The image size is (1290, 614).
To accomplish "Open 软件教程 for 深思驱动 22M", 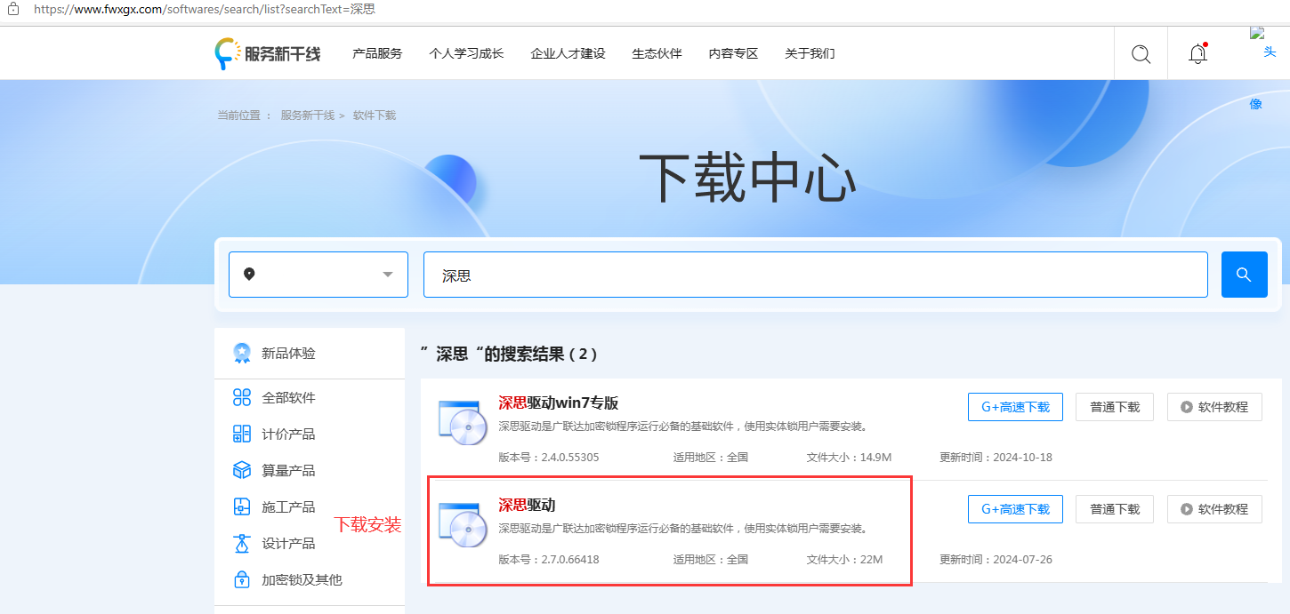I will [x=1214, y=509].
